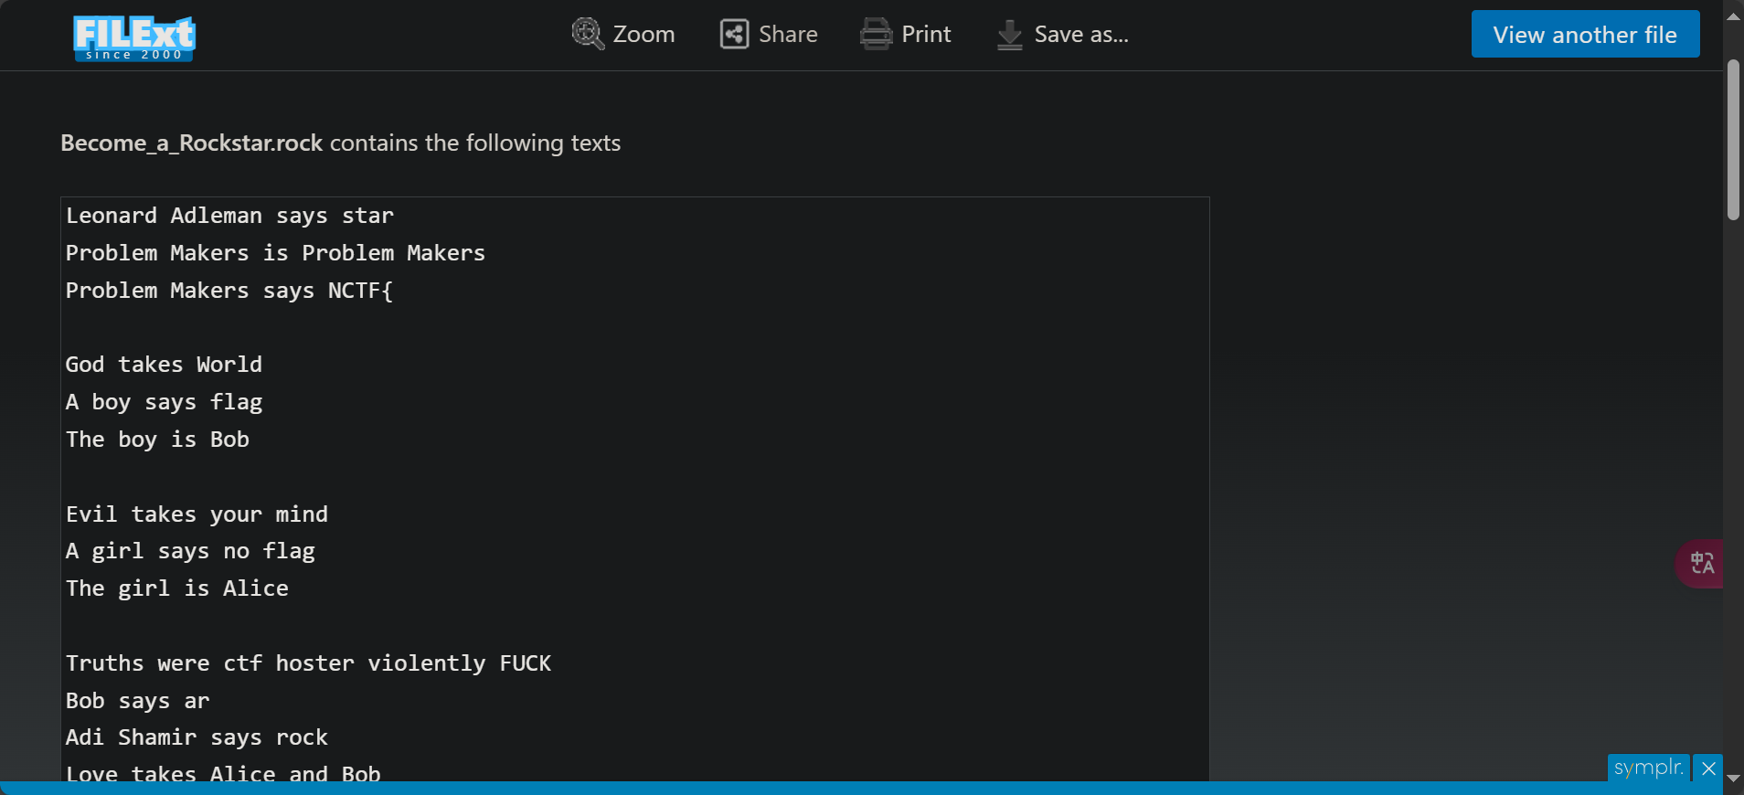
Task: Choose the Save as... text label
Action: pyautogui.click(x=1081, y=35)
